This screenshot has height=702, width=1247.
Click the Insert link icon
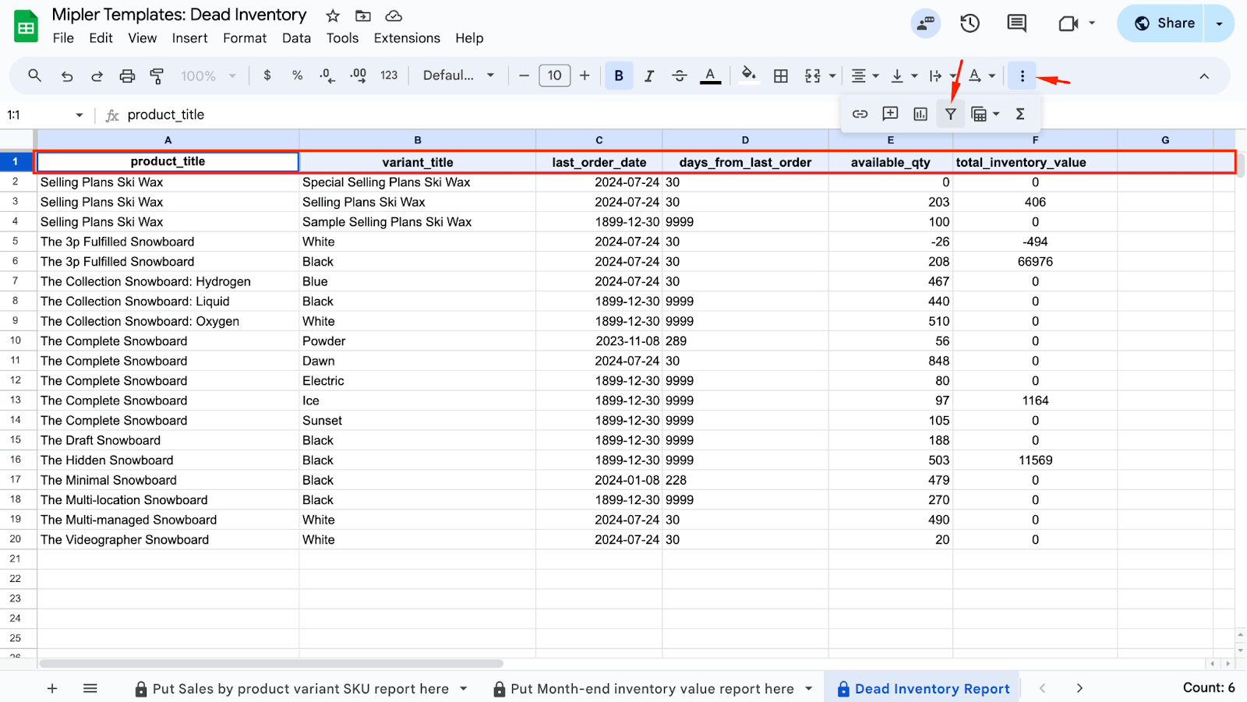(860, 115)
